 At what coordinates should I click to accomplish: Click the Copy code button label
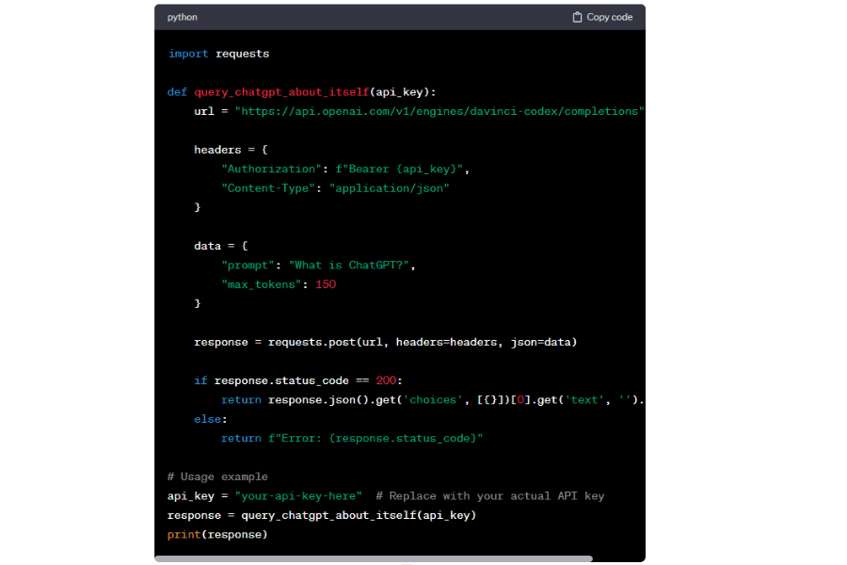pyautogui.click(x=609, y=17)
